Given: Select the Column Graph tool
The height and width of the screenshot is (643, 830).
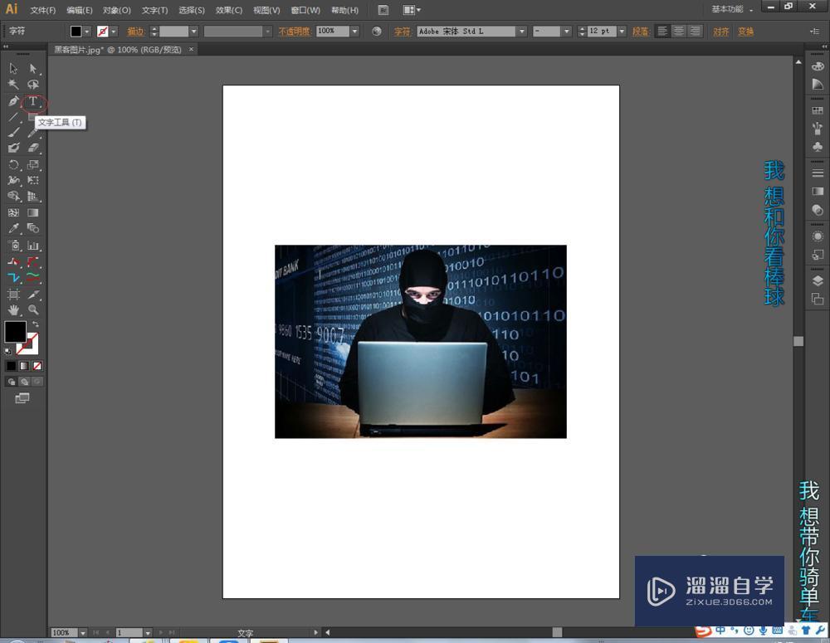Looking at the screenshot, I should [33, 246].
